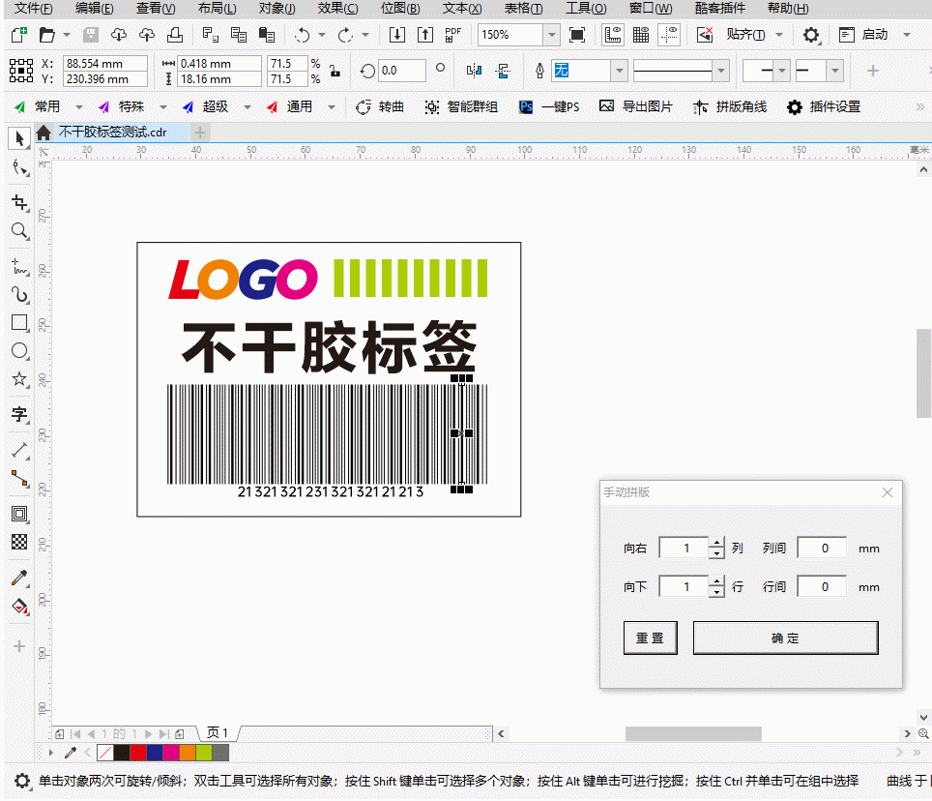Increase the 向右 column count stepper
The image size is (932, 801).
[x=716, y=543]
